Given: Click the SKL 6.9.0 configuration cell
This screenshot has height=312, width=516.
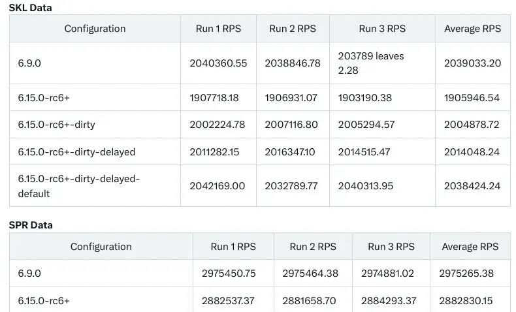Looking at the screenshot, I should click(95, 63).
